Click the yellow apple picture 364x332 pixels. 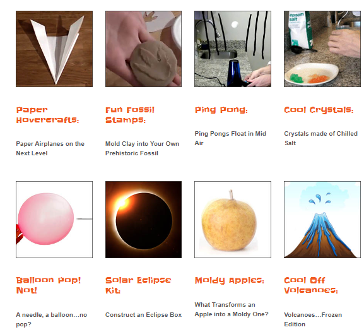(x=233, y=220)
